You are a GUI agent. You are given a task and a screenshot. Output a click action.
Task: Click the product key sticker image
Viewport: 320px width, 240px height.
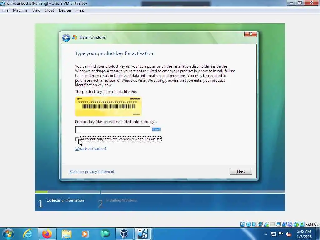click(108, 106)
